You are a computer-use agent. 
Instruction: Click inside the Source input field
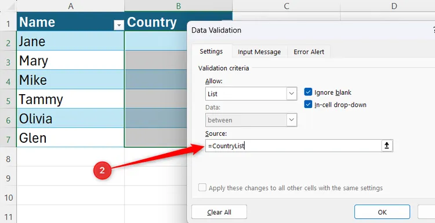click(293, 146)
